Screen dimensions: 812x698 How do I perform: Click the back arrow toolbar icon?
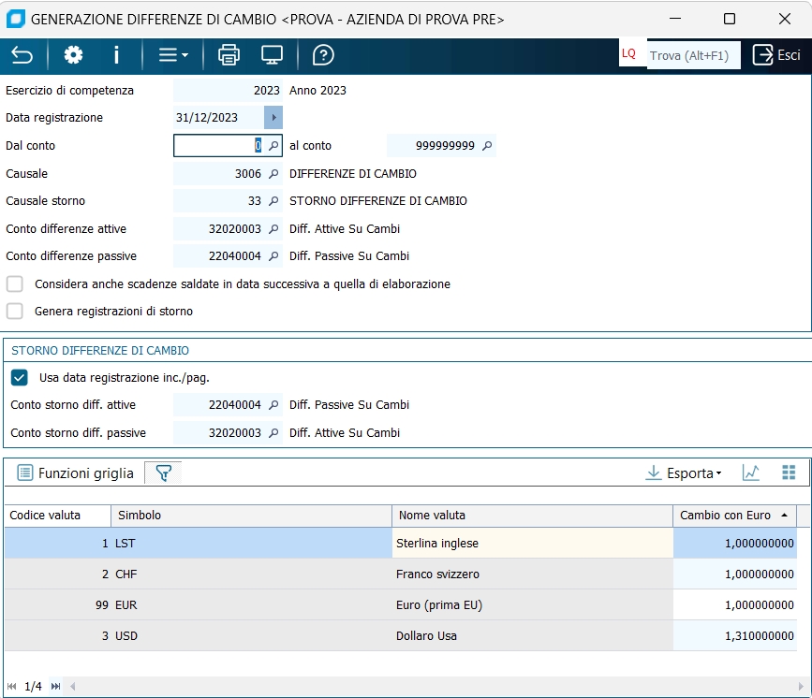[22, 55]
